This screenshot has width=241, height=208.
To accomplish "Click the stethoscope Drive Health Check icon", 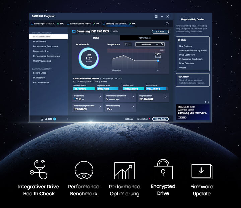I will tap(39, 170).
